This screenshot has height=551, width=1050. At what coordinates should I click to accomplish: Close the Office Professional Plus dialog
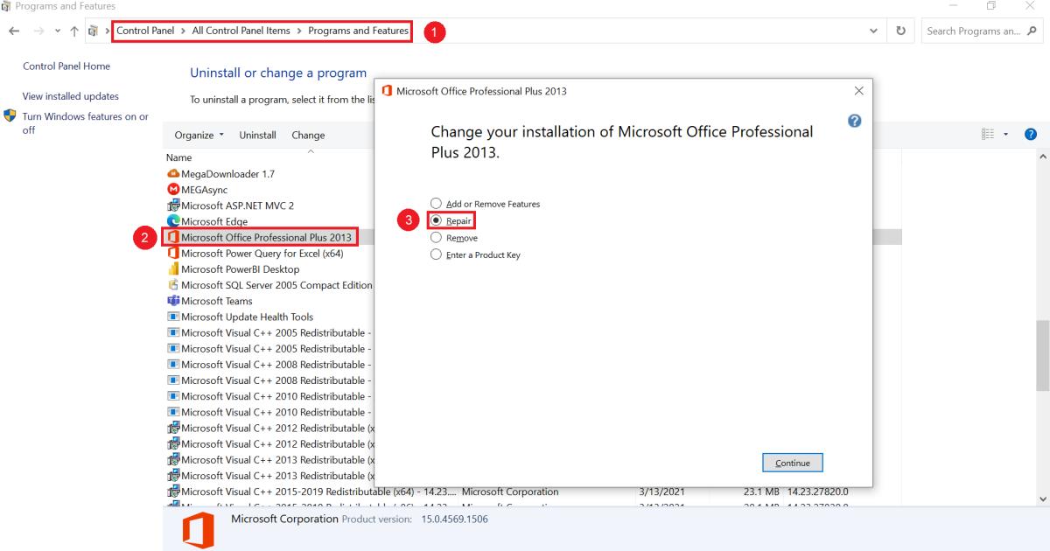point(858,91)
